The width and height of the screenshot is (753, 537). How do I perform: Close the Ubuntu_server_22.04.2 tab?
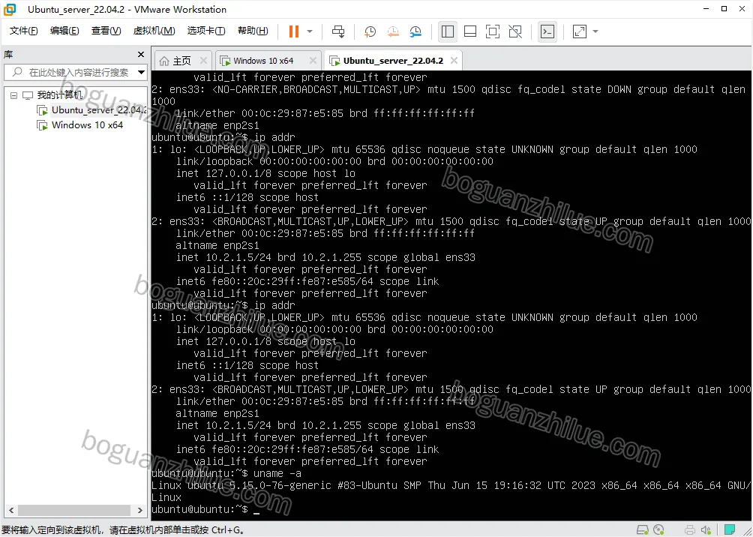pyautogui.click(x=454, y=61)
